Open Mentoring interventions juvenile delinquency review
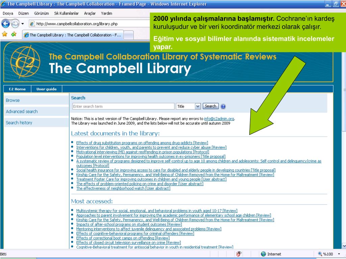This screenshot has height=259, width=346. point(149,229)
